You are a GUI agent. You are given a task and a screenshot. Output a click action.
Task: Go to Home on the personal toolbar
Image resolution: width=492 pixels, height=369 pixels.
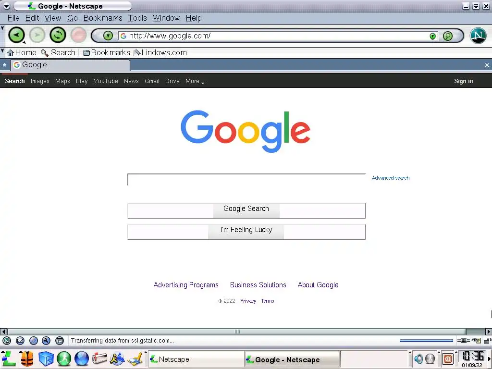(x=22, y=53)
